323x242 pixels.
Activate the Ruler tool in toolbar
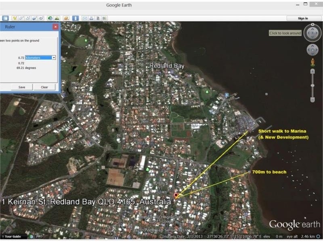[76, 18]
